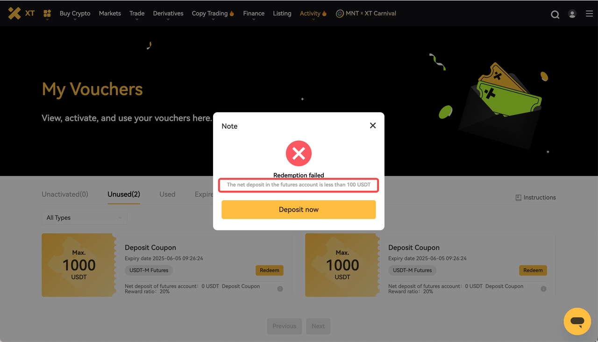Viewport: 598px width, 342px height.
Task: Open the search magnifier icon
Action: click(555, 14)
